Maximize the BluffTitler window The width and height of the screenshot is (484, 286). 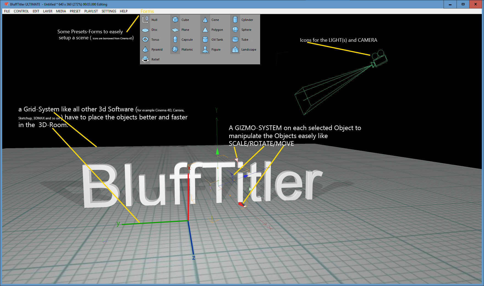pyautogui.click(x=463, y=4)
